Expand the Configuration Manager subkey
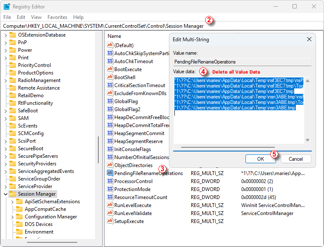Viewport: 324px width, 247px height. coord(12,217)
